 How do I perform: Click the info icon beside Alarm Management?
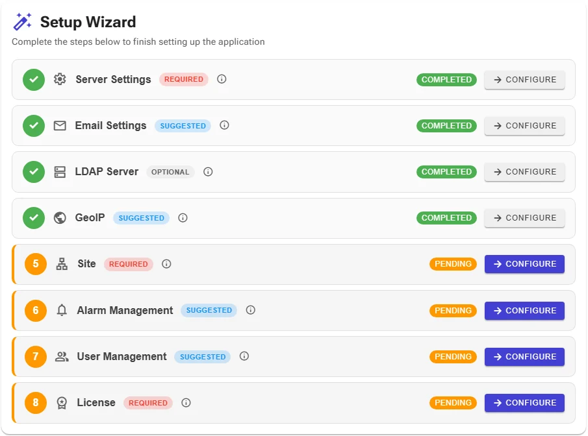point(251,309)
